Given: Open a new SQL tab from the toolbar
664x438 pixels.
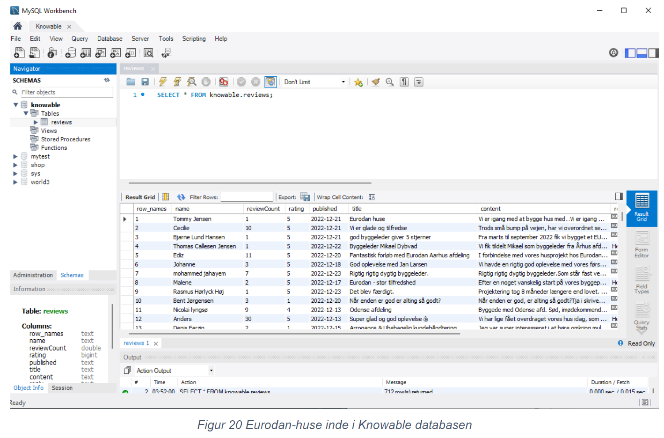Looking at the screenshot, I should (19, 53).
